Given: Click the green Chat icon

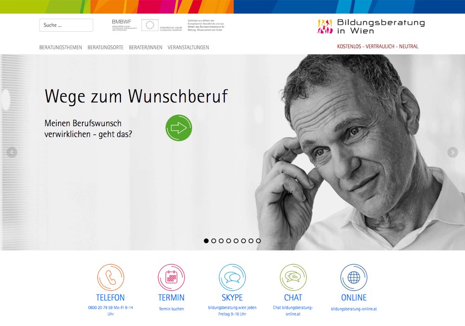Looking at the screenshot, I should pyautogui.click(x=293, y=277).
